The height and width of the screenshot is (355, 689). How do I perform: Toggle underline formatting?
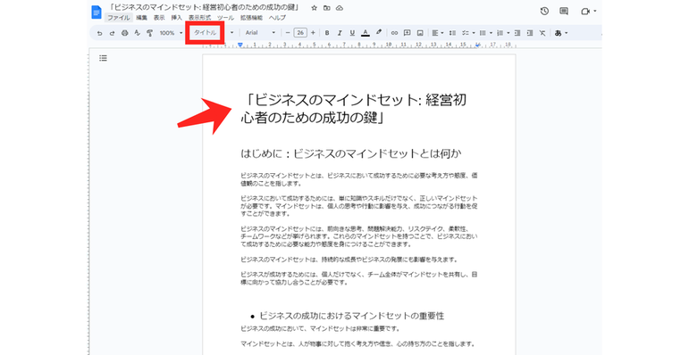coord(352,33)
